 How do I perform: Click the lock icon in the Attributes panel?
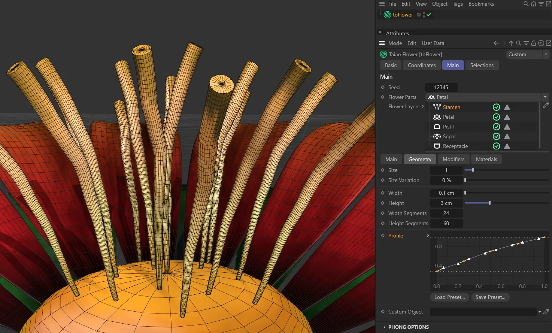pyautogui.click(x=533, y=43)
